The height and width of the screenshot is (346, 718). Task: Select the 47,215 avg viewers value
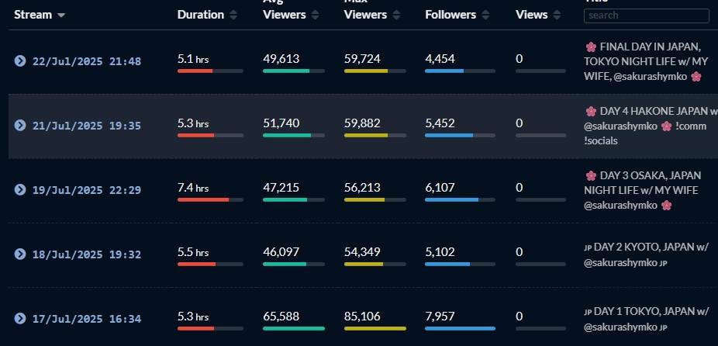[x=281, y=188]
